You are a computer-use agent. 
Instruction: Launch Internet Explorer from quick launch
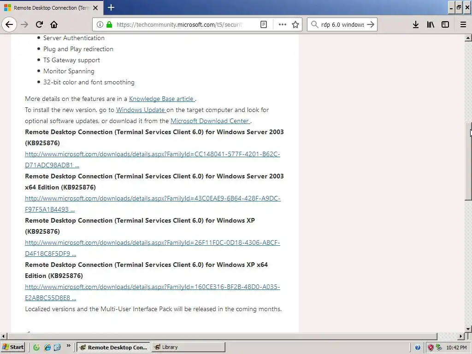47,348
